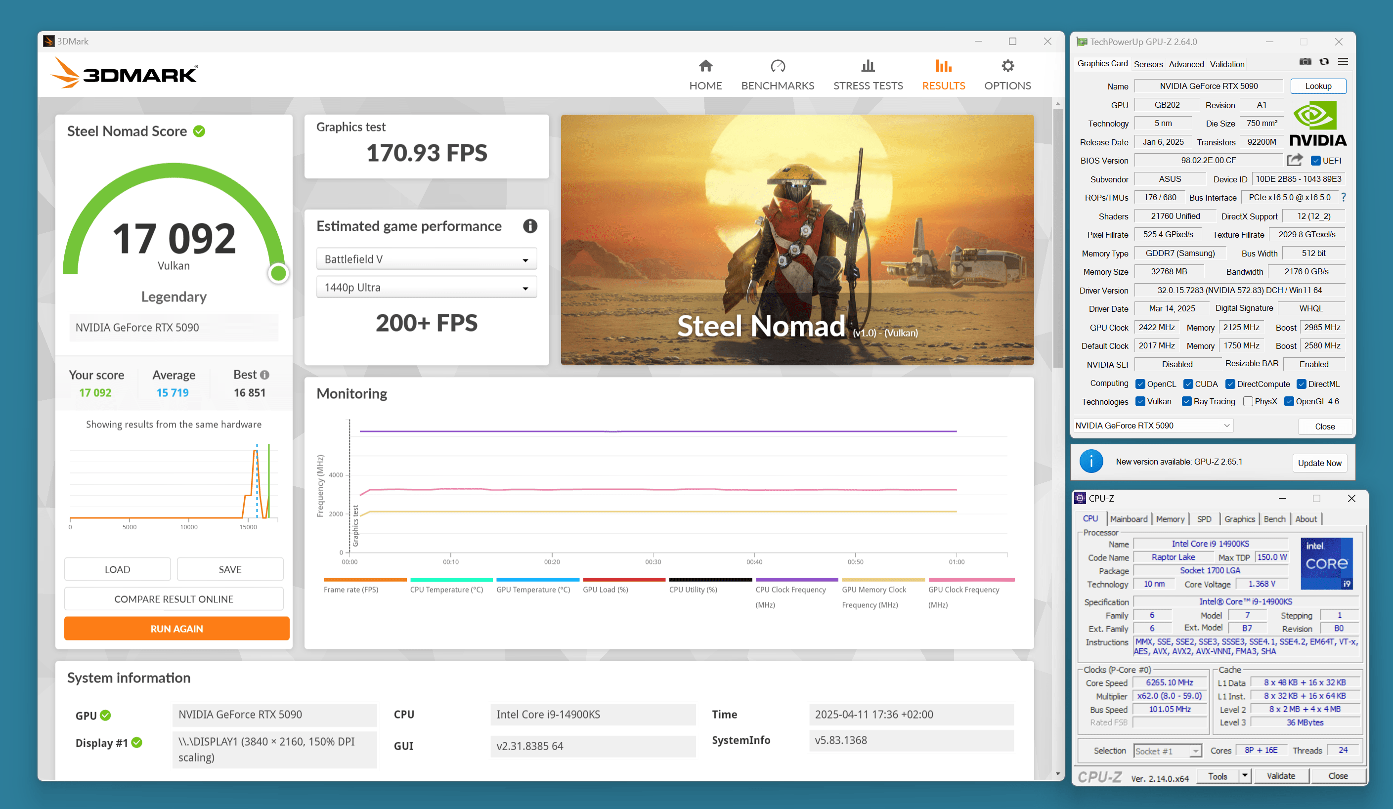Click the BIOS share/export arrow icon

[x=1295, y=160]
